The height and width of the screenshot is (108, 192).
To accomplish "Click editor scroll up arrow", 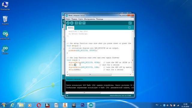I will pos(133,31).
